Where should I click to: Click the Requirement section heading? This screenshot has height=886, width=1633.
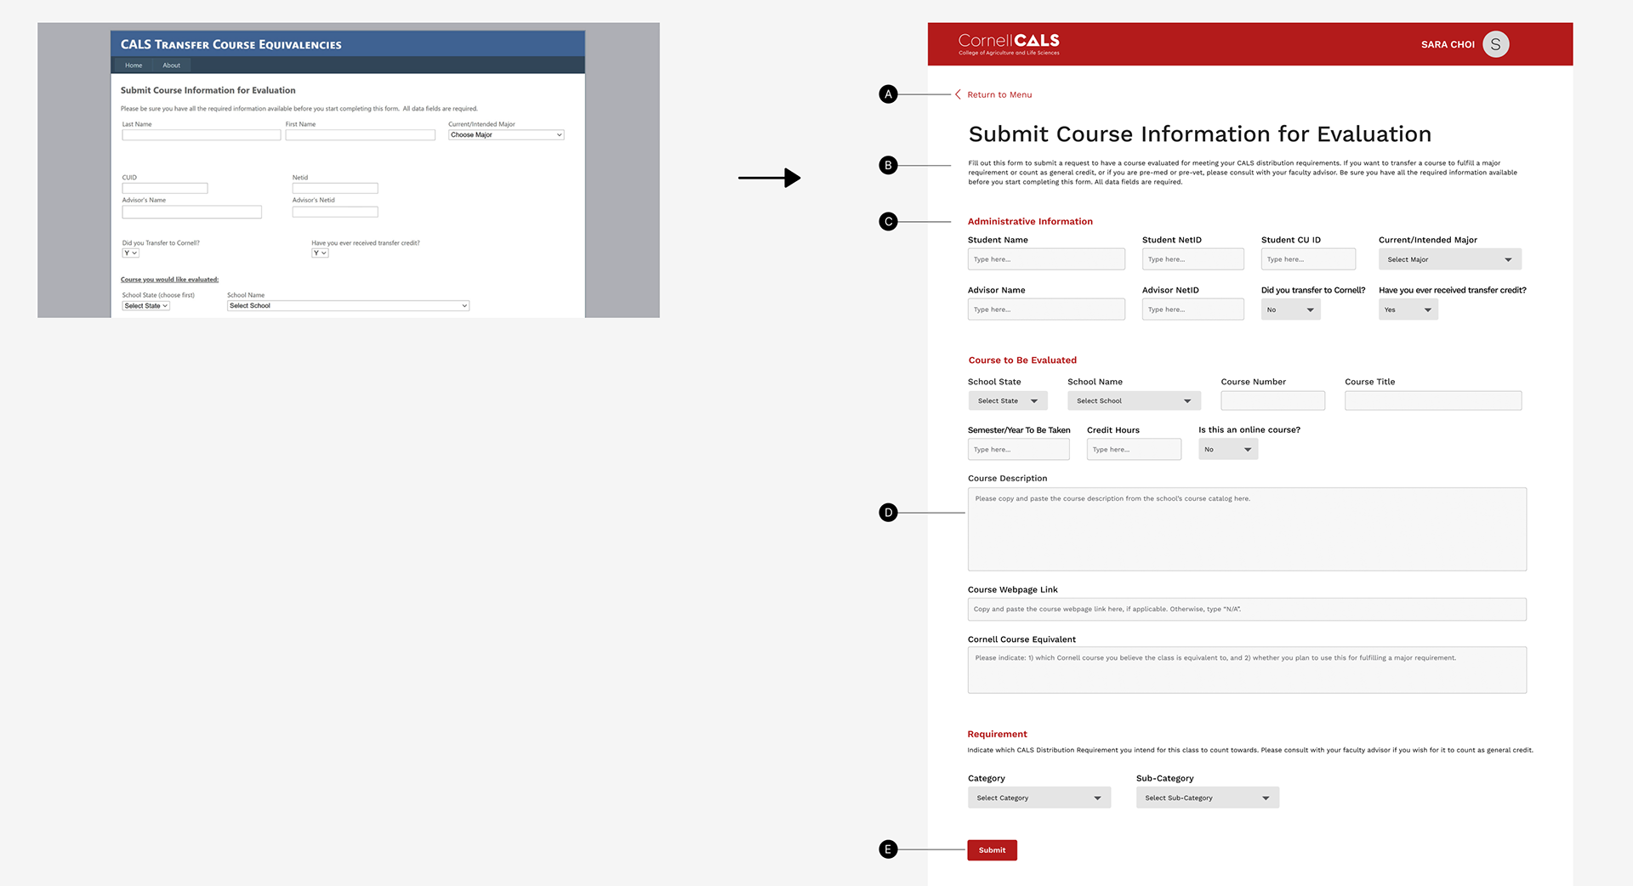click(997, 734)
